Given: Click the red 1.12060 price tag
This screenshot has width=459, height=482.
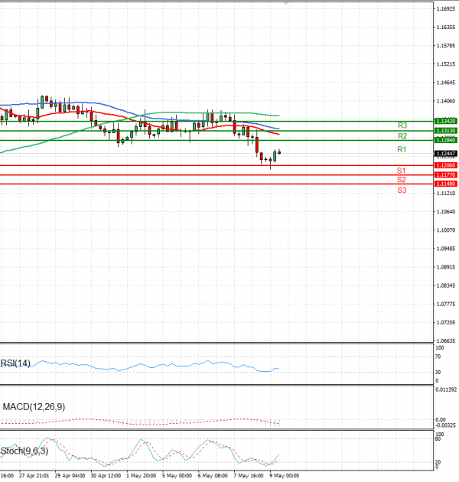Looking at the screenshot, I should coord(445,165).
